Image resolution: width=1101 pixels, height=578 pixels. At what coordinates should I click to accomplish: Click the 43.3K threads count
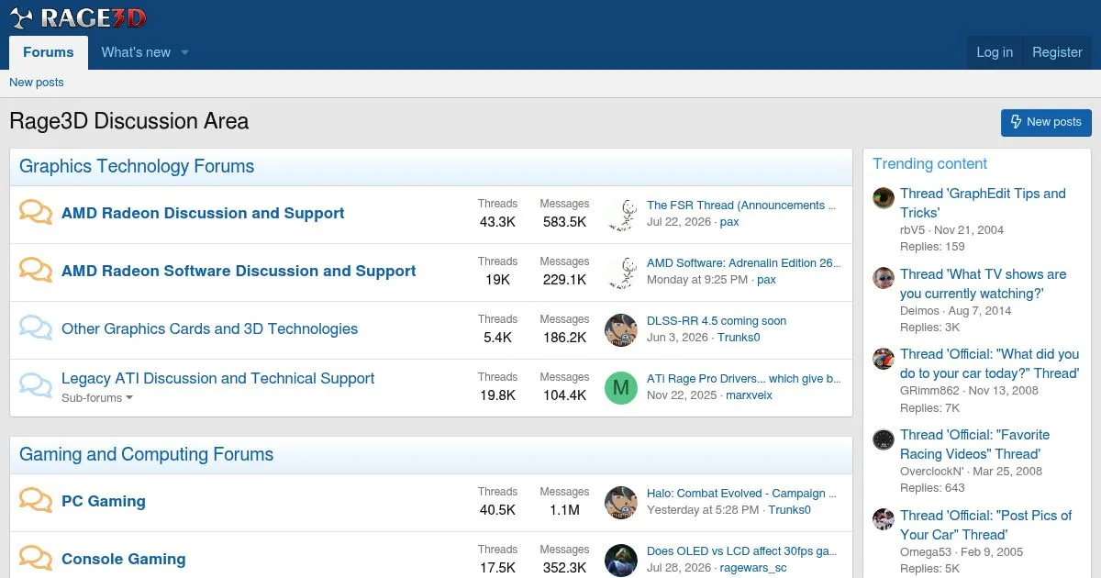(x=497, y=222)
